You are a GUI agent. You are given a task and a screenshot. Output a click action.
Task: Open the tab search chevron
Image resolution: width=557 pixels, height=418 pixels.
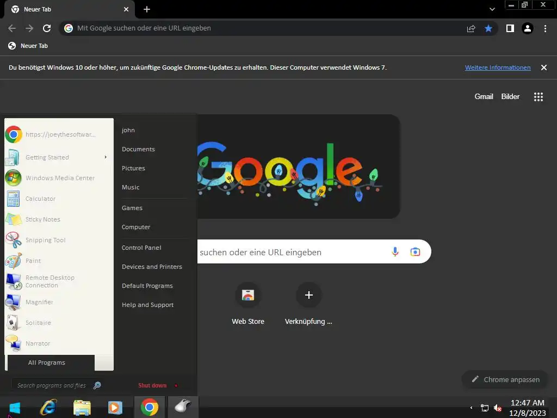click(492, 9)
